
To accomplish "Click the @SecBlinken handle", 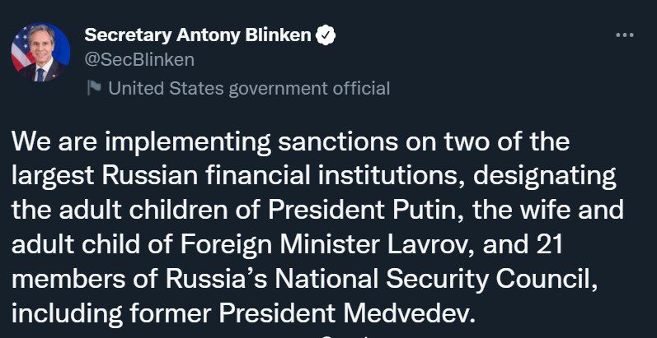I will tap(139, 60).
